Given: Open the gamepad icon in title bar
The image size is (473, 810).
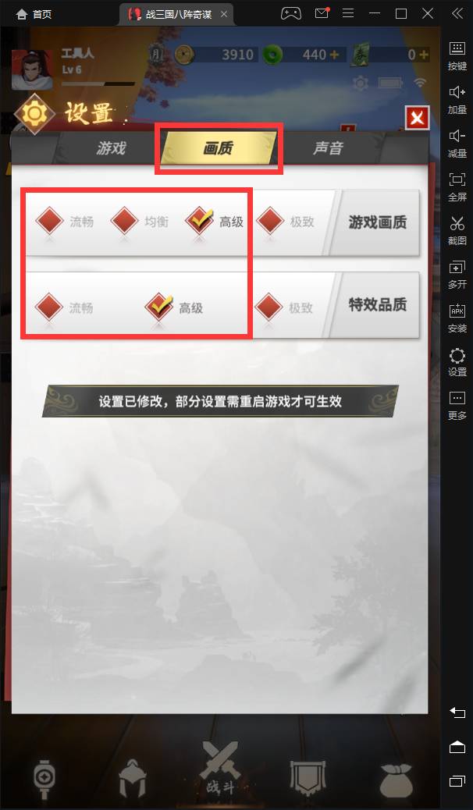Looking at the screenshot, I should coord(291,13).
